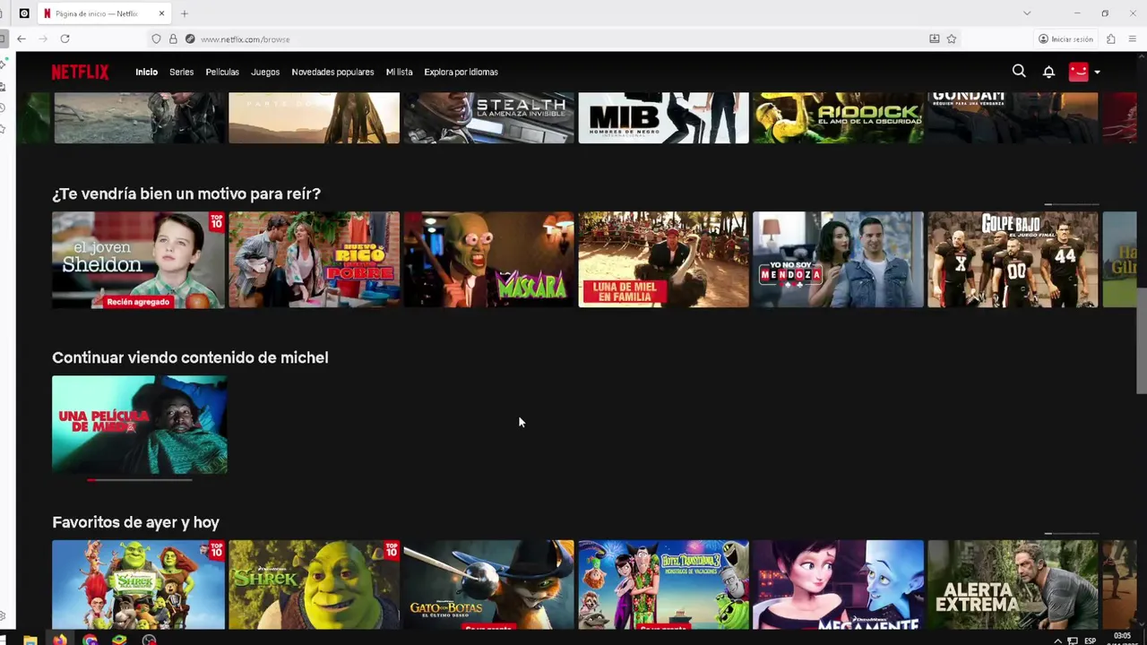Show hidden tray icons chevron
Screen dimensions: 1147x645
tap(1057, 641)
